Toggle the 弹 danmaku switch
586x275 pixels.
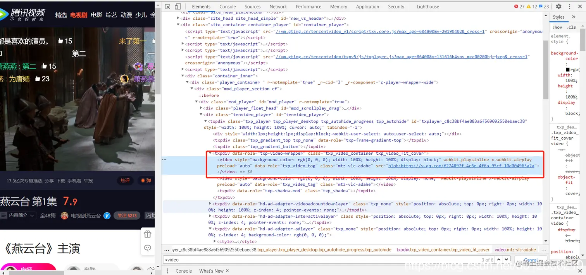(x=146, y=181)
